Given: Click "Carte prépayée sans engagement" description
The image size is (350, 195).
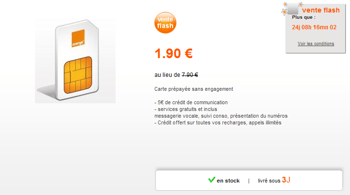Looking at the screenshot, I should [x=194, y=89].
